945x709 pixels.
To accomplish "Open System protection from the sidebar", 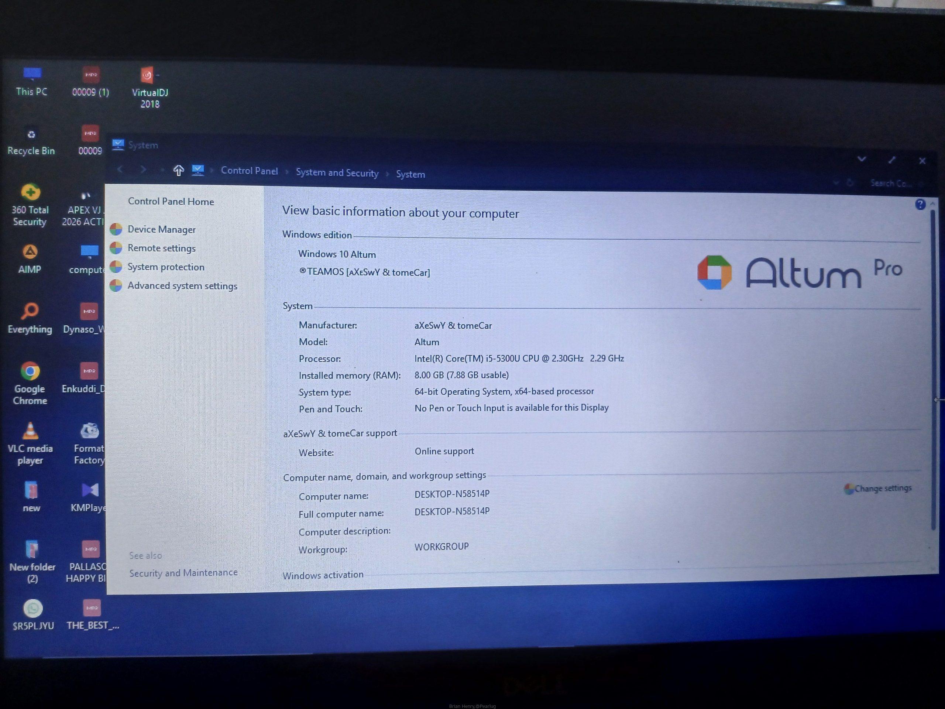I will pos(166,267).
